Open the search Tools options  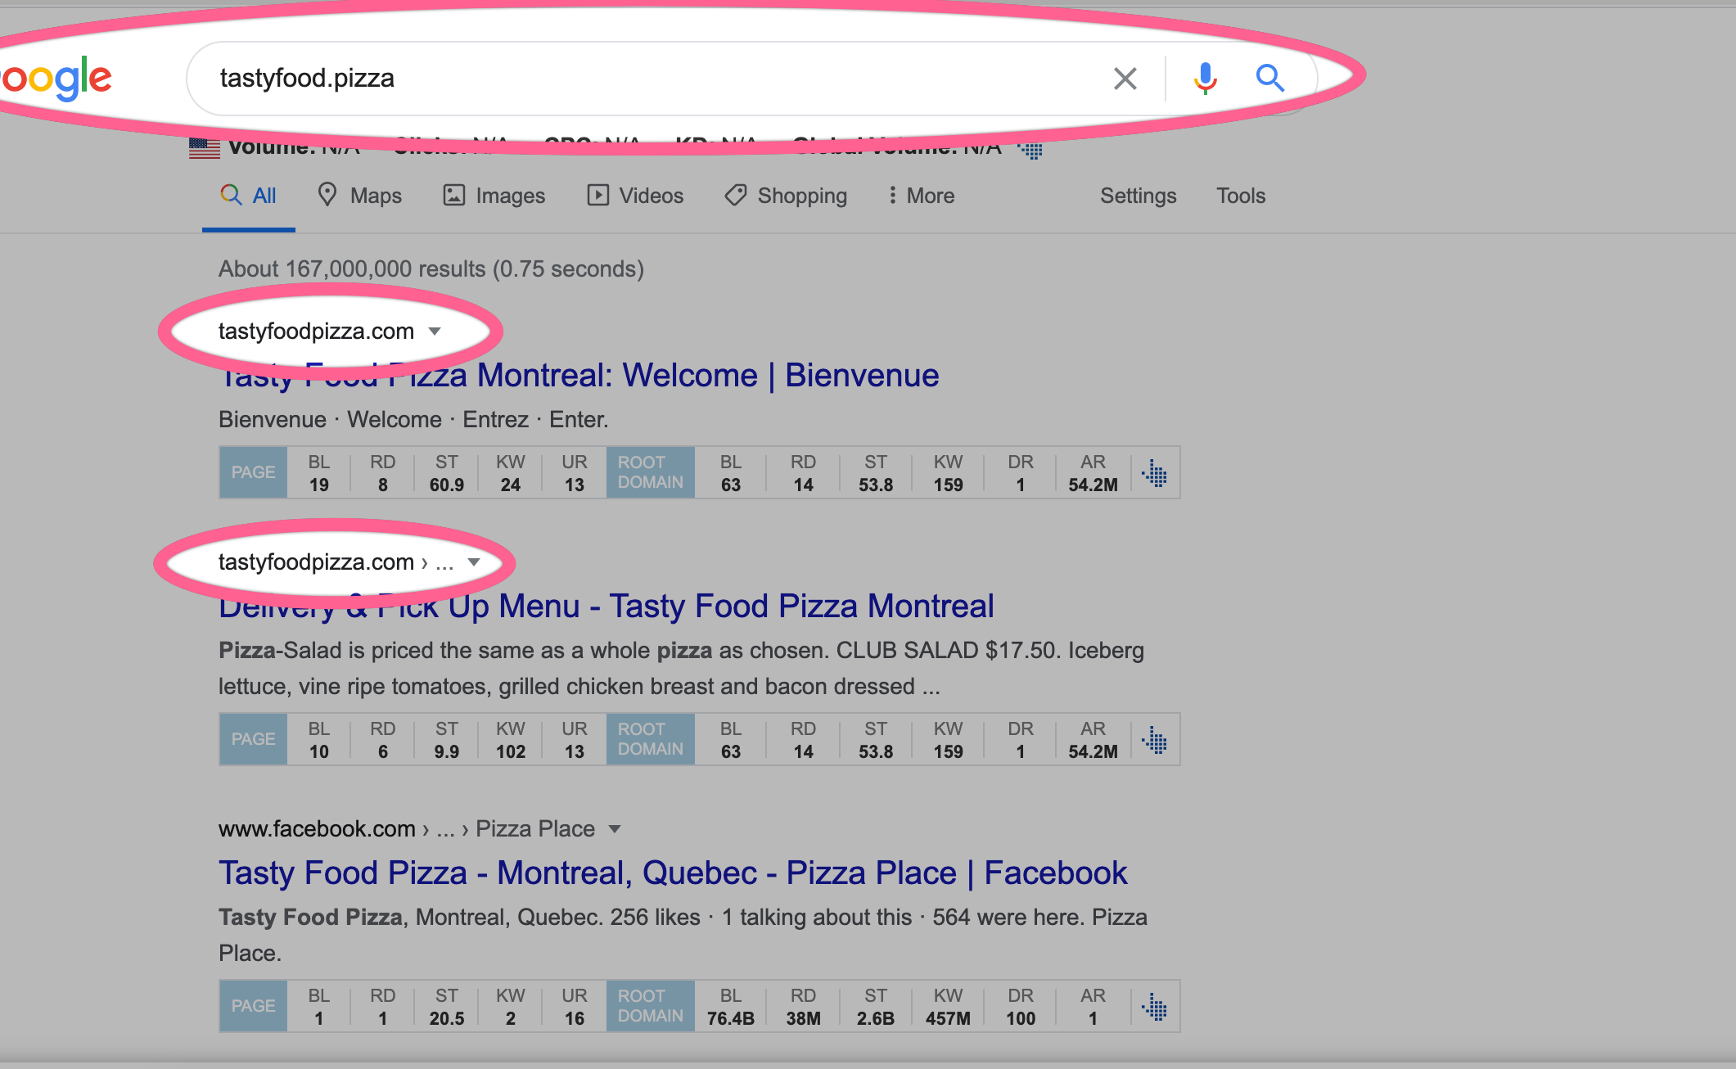[x=1241, y=196]
